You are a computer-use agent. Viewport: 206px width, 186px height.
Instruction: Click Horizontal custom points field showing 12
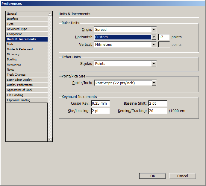tap(164, 37)
